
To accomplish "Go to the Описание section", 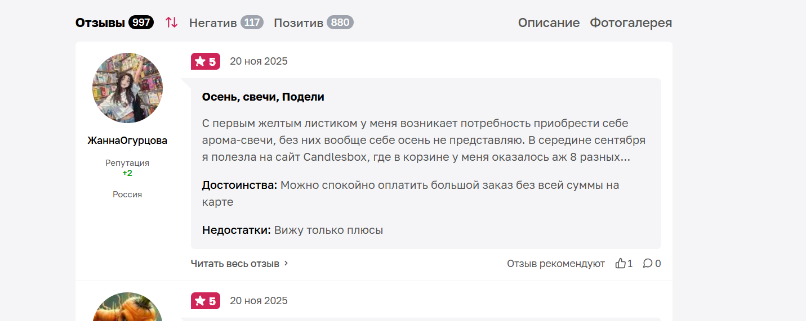I will click(x=549, y=22).
